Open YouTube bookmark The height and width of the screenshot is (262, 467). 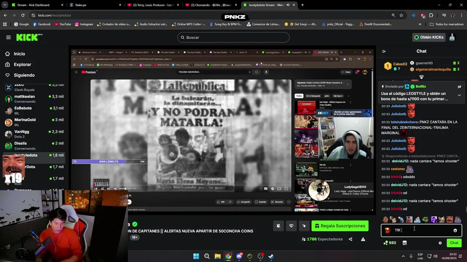pos(62,24)
